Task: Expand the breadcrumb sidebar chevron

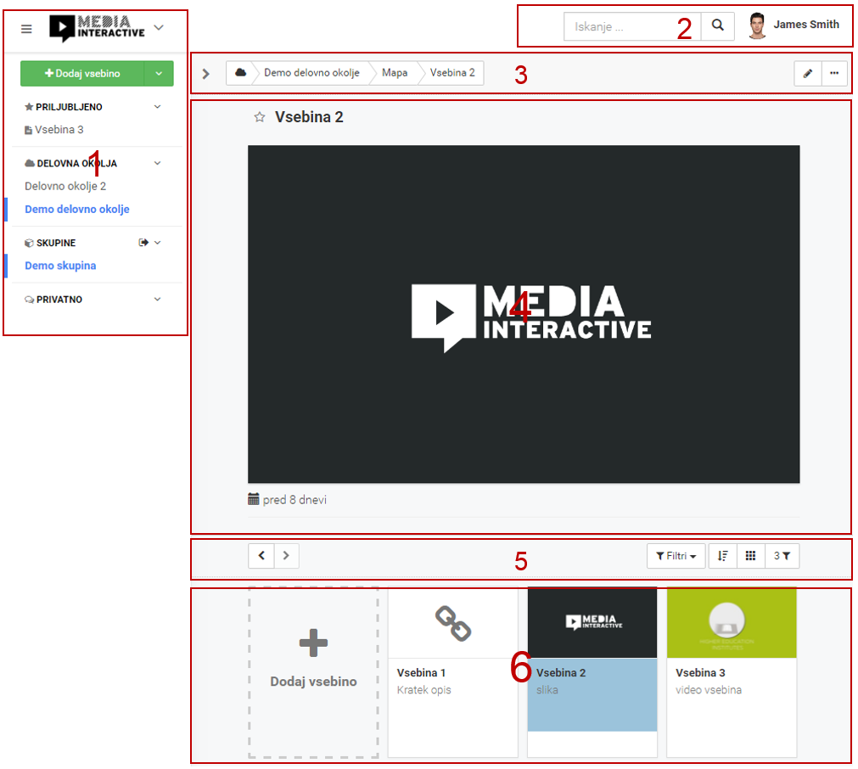Action: click(205, 73)
